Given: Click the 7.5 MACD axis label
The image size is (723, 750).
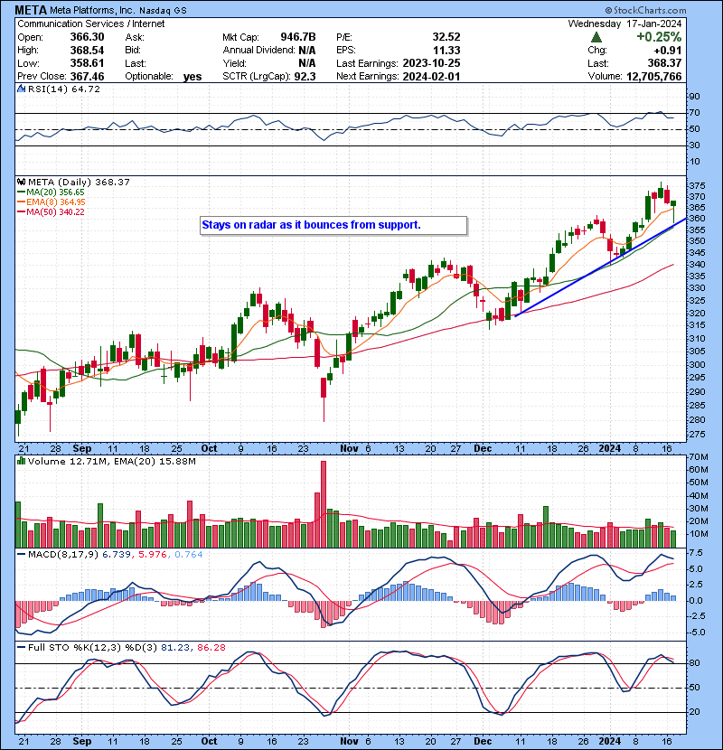Looking at the screenshot, I should [x=696, y=553].
